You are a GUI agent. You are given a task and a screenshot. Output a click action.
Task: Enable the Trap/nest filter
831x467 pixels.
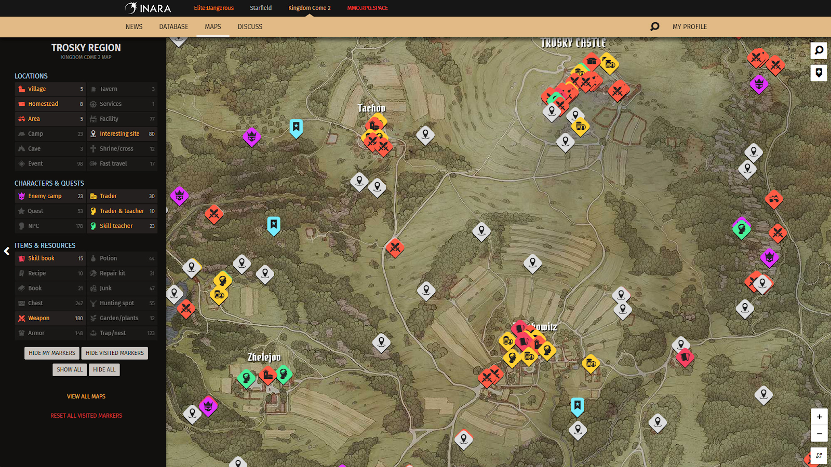[122, 333]
